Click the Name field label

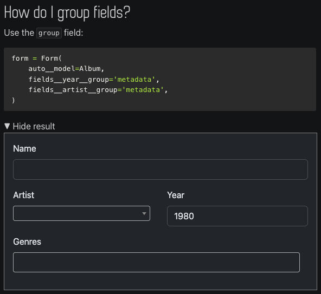tap(24, 149)
